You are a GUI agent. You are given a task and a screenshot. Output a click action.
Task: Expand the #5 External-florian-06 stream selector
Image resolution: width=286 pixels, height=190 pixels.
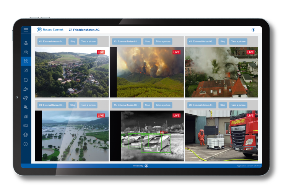click(x=126, y=105)
